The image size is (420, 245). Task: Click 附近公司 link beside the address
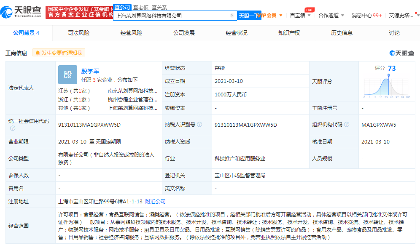pyautogui.click(x=155, y=201)
